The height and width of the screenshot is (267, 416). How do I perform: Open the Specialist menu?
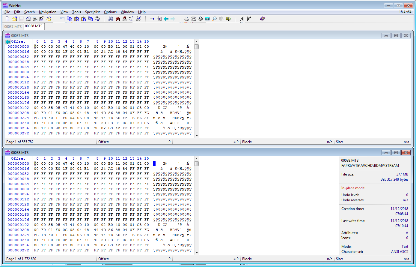(92, 12)
